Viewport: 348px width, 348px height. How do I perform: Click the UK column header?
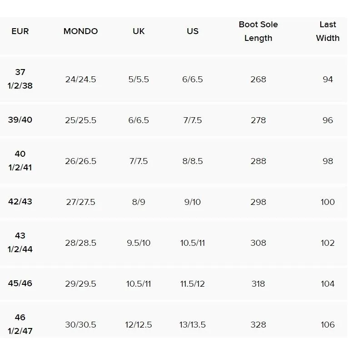tap(139, 31)
